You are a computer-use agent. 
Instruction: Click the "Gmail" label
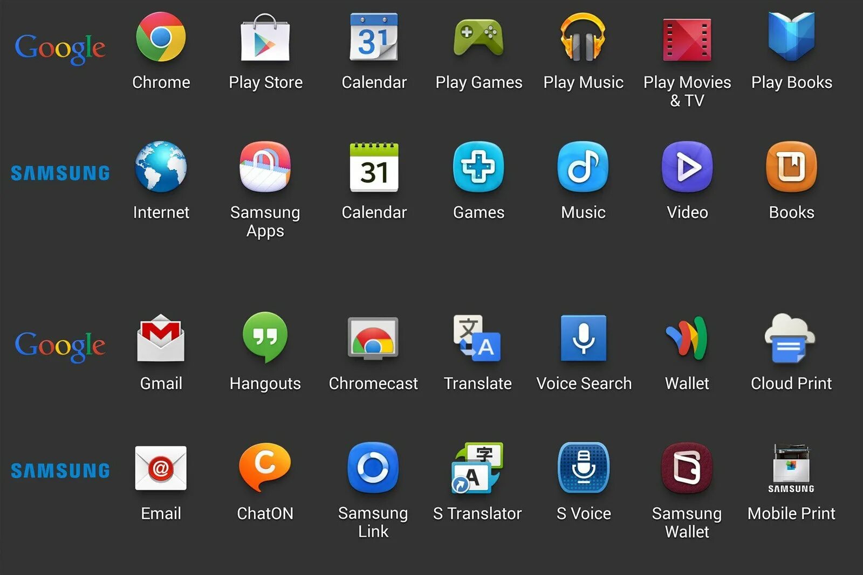click(161, 384)
